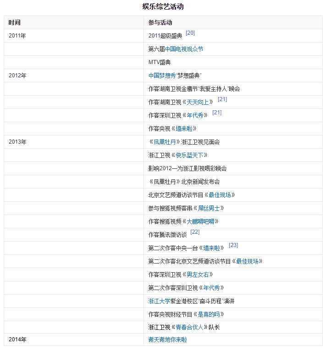Open 凤凰牡丹 link in 浙江卫视见面会 row
The height and width of the screenshot is (350, 330).
tap(165, 142)
